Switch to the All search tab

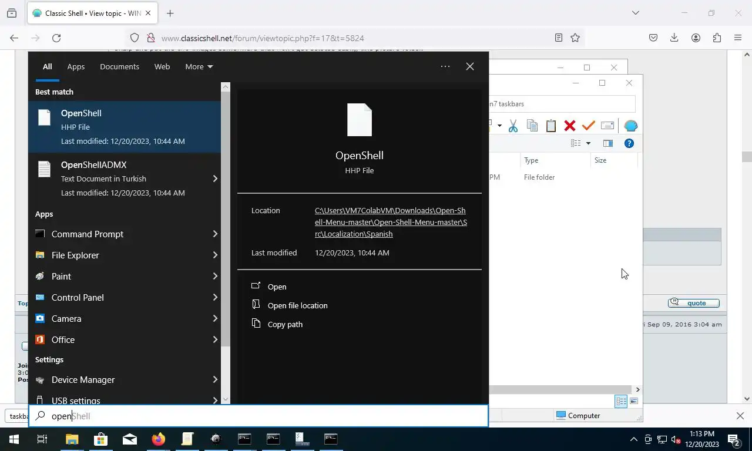pos(47,66)
